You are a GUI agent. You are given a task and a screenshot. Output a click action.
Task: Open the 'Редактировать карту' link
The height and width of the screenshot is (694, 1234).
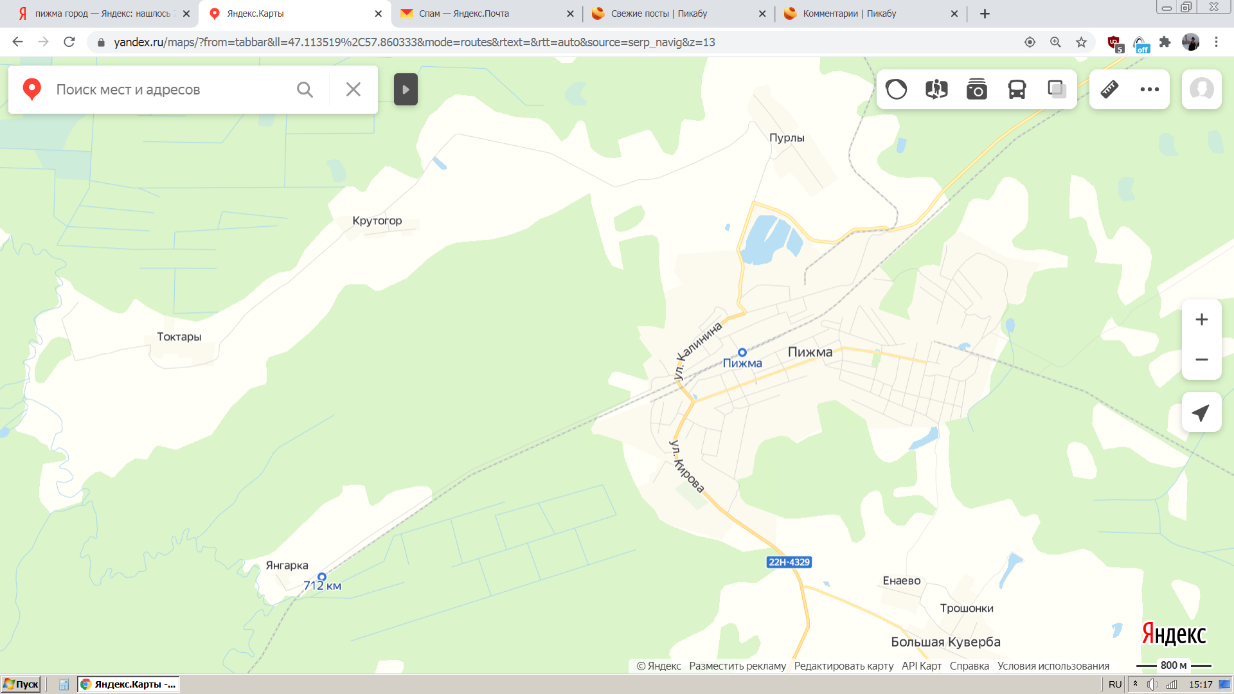(843, 666)
